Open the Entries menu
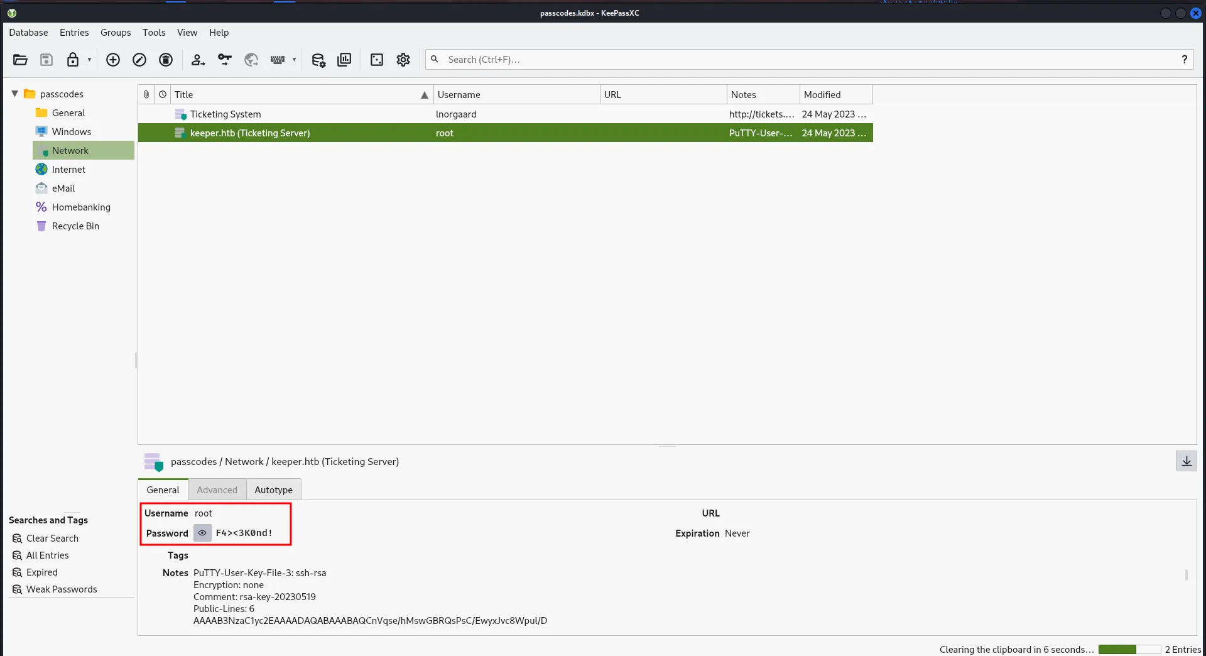The height and width of the screenshot is (656, 1206). [74, 33]
